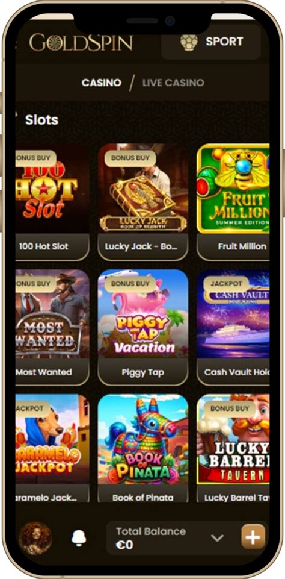Click the GoldSpin logo
This screenshot has height=579, width=285.
click(x=81, y=42)
